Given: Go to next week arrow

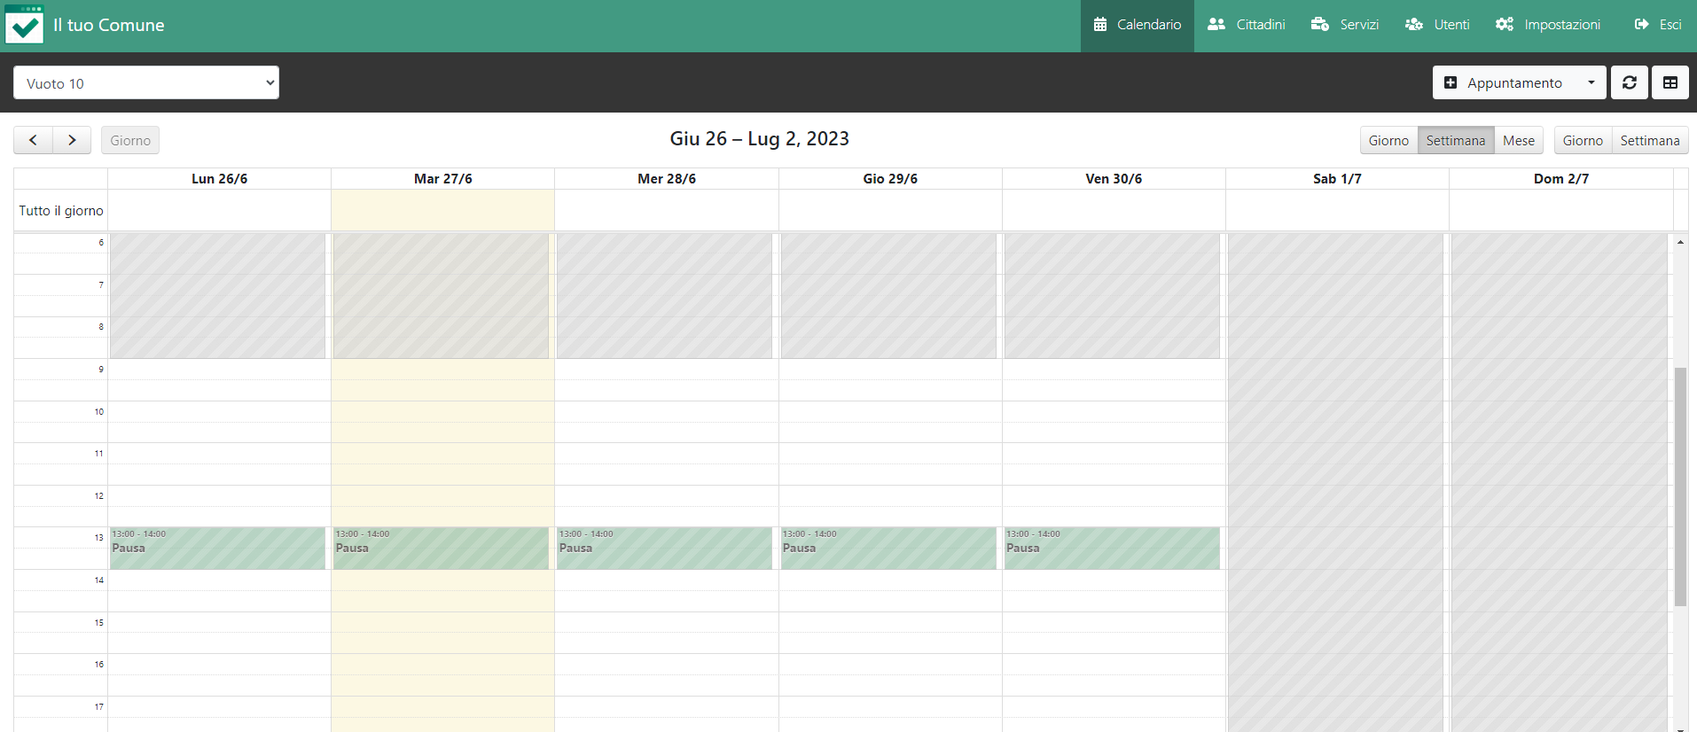Looking at the screenshot, I should point(72,140).
